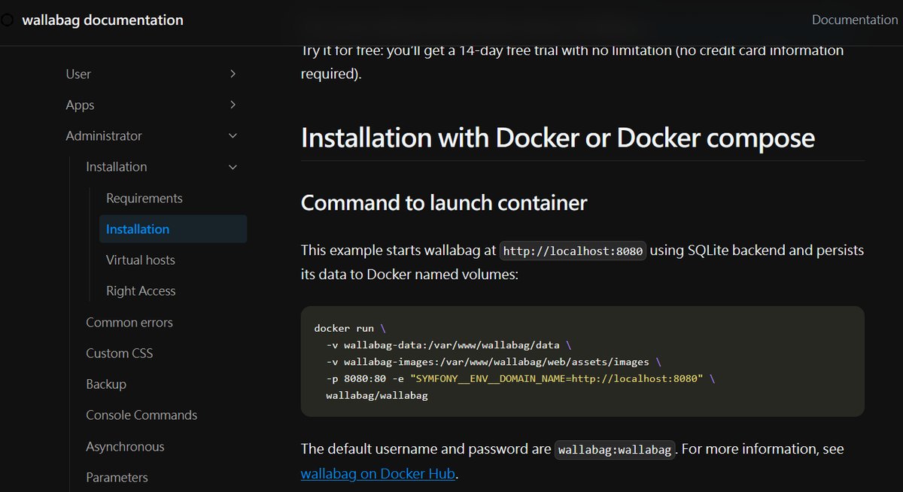Select the highlighted Installation sidebar page
Viewport: 903px width, 492px height.
tap(138, 229)
